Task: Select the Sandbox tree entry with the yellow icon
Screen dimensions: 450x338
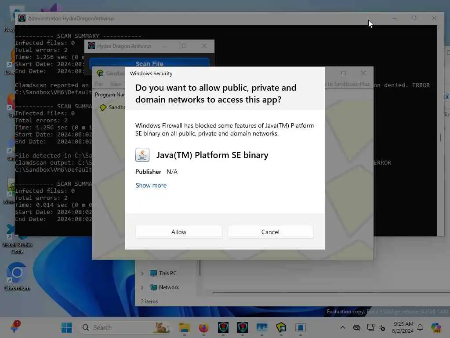Action: tap(112, 107)
